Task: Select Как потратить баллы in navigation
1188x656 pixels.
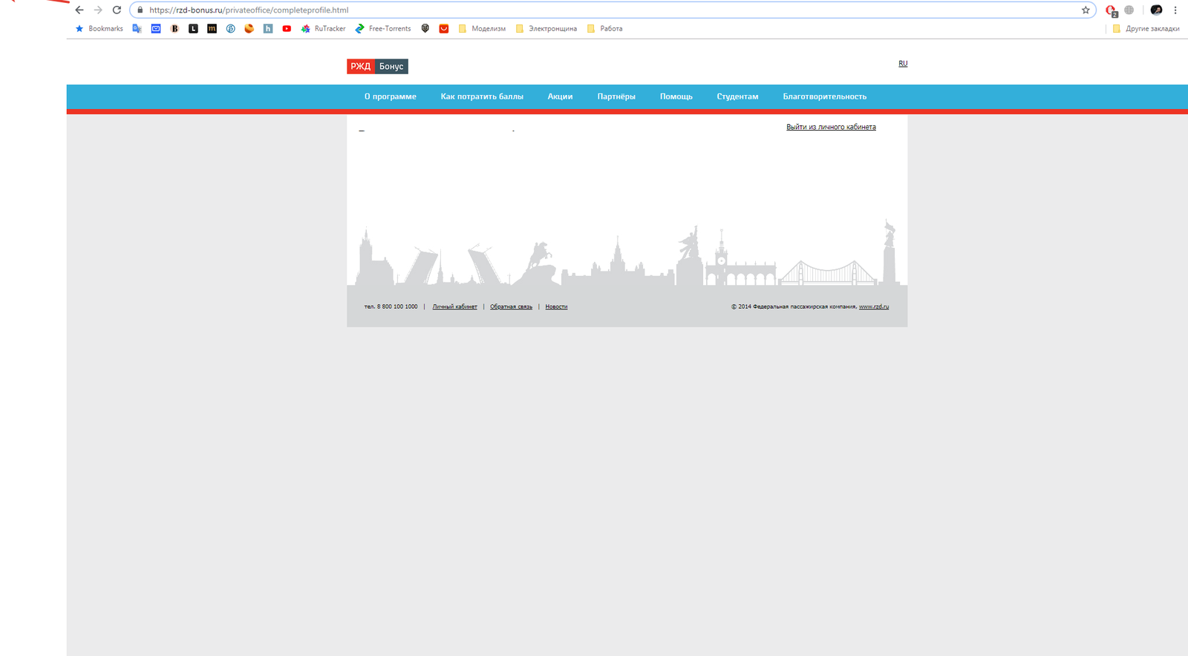Action: [x=482, y=96]
